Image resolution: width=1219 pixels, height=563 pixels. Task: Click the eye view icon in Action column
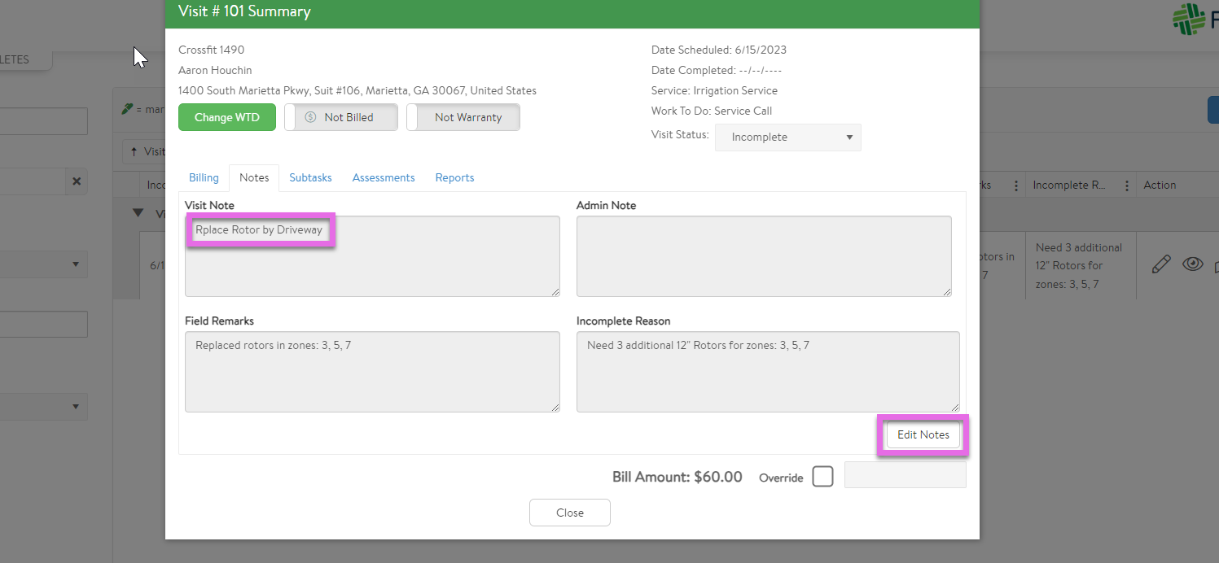(1193, 264)
